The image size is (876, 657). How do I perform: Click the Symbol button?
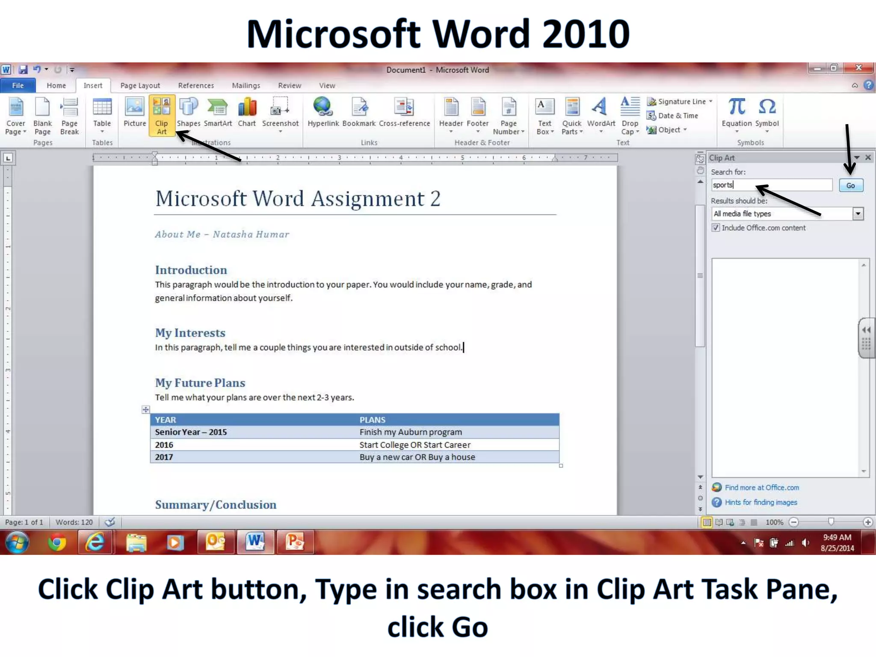coord(767,115)
